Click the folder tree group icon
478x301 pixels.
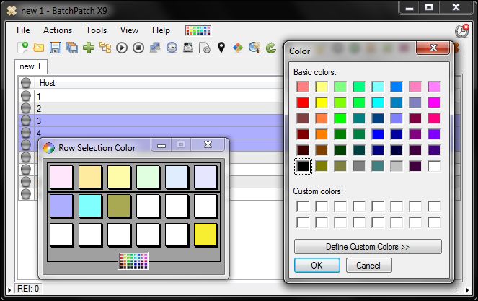coord(105,48)
